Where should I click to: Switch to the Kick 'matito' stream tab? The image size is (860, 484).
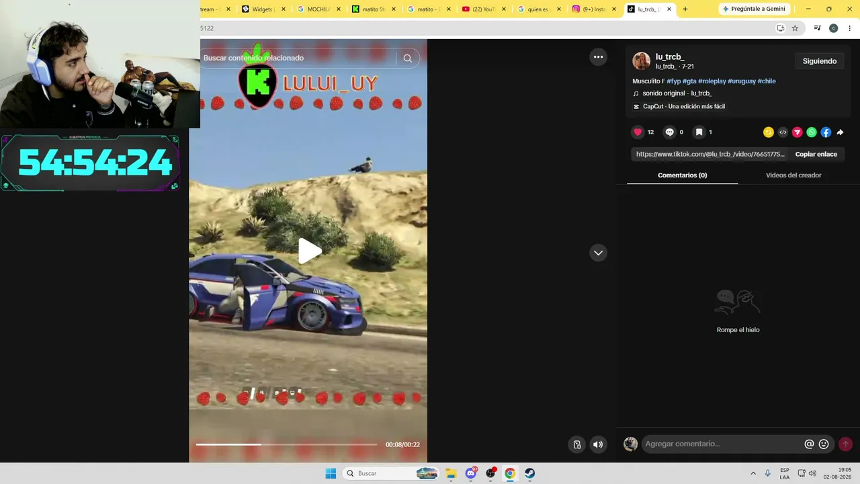(x=373, y=9)
